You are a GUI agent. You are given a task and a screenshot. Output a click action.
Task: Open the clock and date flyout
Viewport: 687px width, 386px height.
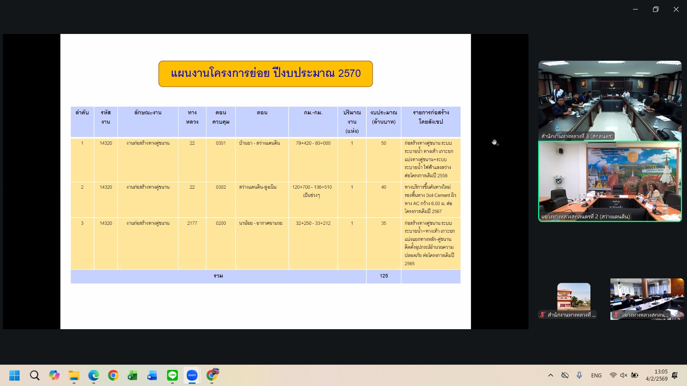(x=657, y=375)
